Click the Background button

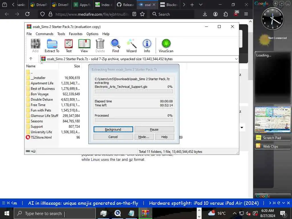pos(113,129)
